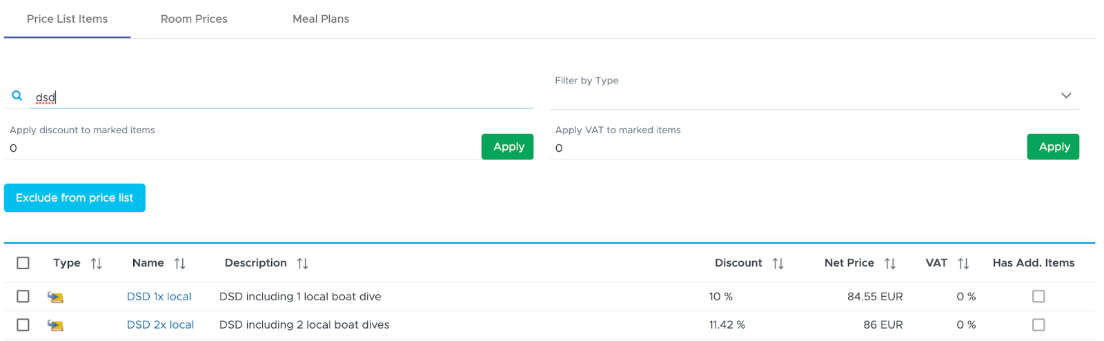Sort by Net Price column arrows

[890, 264]
